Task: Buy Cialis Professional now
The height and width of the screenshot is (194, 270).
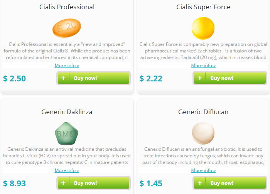Action: pos(93,78)
